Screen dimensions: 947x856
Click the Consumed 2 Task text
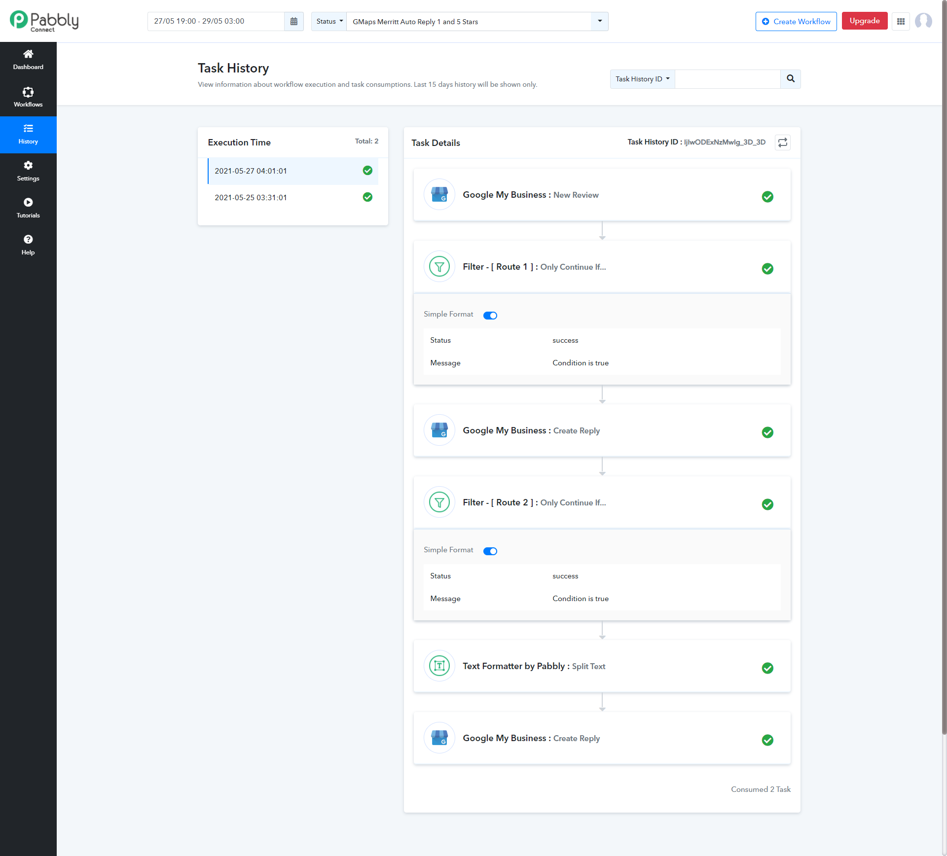761,789
